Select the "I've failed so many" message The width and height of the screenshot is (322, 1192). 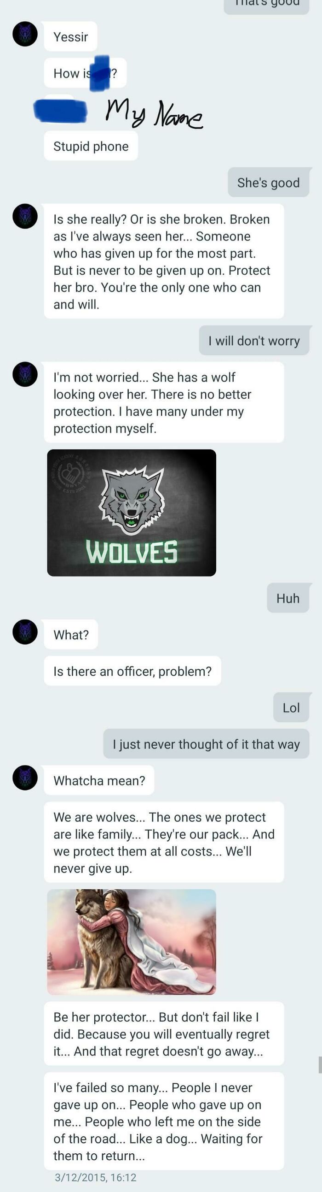point(164,1121)
